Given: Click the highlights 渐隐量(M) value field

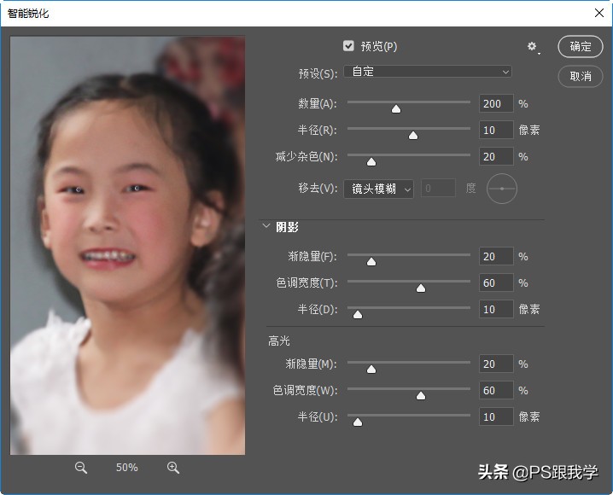Looking at the screenshot, I should coord(496,364).
